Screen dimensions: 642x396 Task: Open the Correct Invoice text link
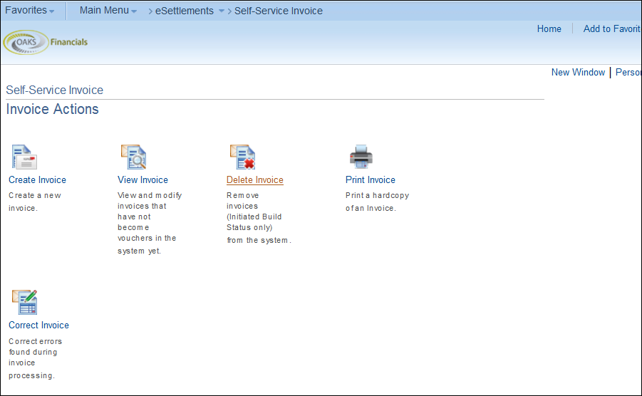[38, 325]
